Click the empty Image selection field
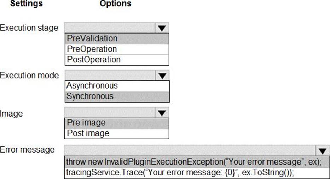Screen dimensions: 330x179 110,113
